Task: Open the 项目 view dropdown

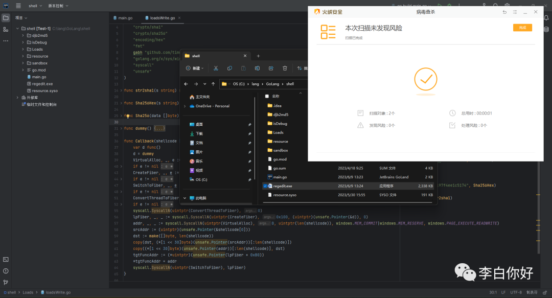Action: tap(21, 17)
